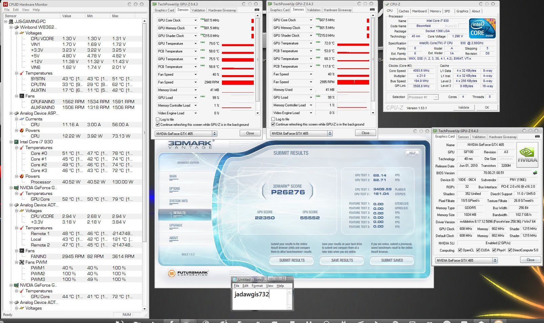Open the Validation tab in the Graphics Card GPU-Z window
Viewport: 544px width, 323px height.
coord(479,137)
